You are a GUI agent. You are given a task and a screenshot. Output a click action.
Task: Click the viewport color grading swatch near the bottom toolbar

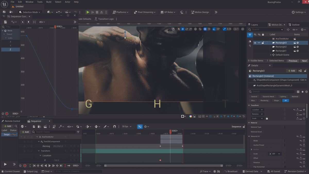(x=191, y=116)
